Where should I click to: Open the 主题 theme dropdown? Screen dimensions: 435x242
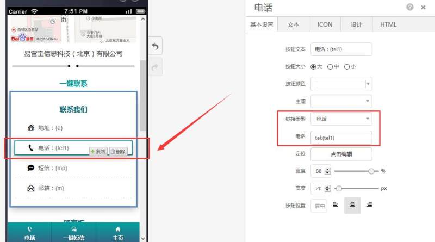pos(341,101)
